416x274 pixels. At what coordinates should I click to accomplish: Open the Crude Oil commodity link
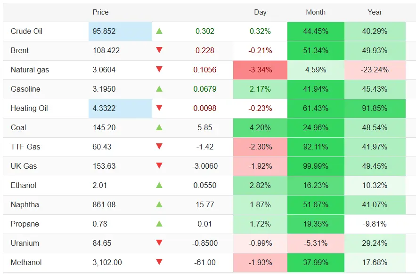(x=27, y=31)
